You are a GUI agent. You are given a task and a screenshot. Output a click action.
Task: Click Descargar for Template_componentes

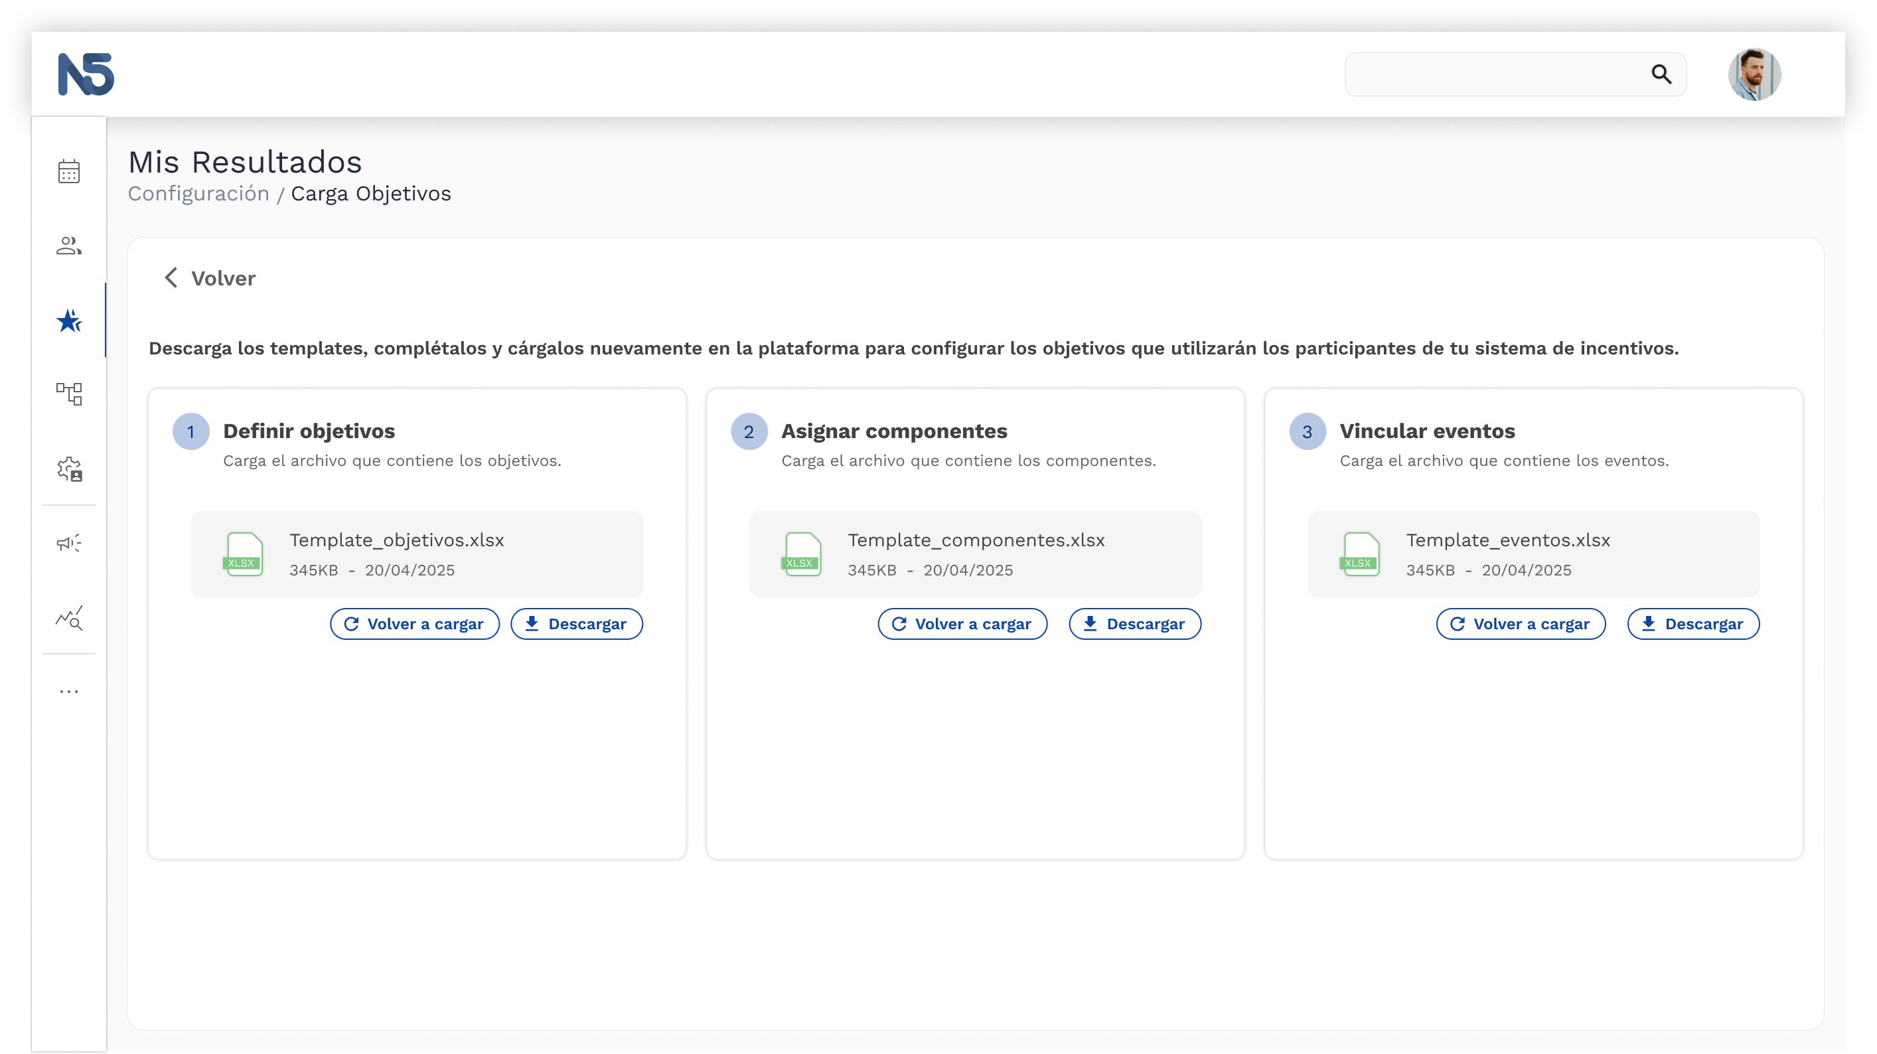1134,624
